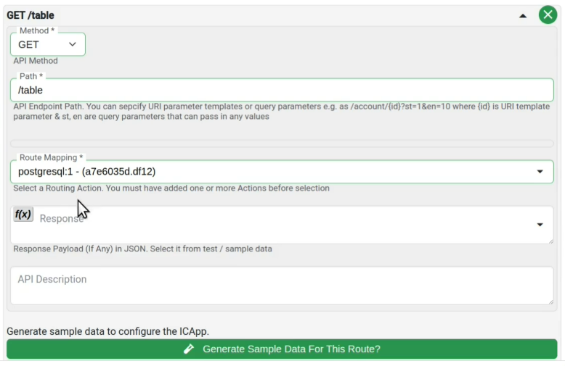565x366 pixels.
Task: Click into the API Description text area
Action: click(282, 286)
